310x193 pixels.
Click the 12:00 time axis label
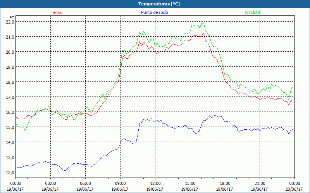(155, 184)
